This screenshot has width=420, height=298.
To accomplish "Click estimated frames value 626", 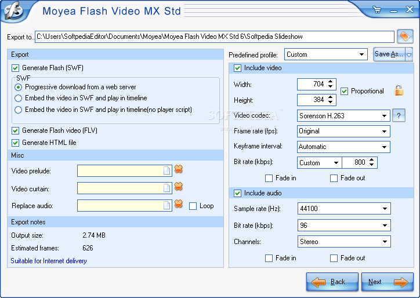I will (88, 248).
